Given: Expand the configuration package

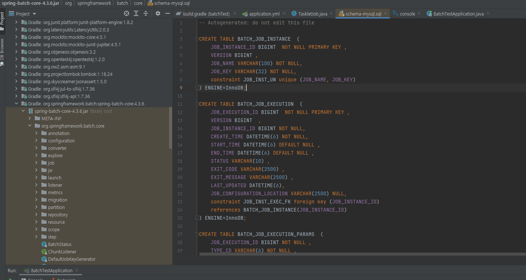Looking at the screenshot, I should click(x=36, y=141).
